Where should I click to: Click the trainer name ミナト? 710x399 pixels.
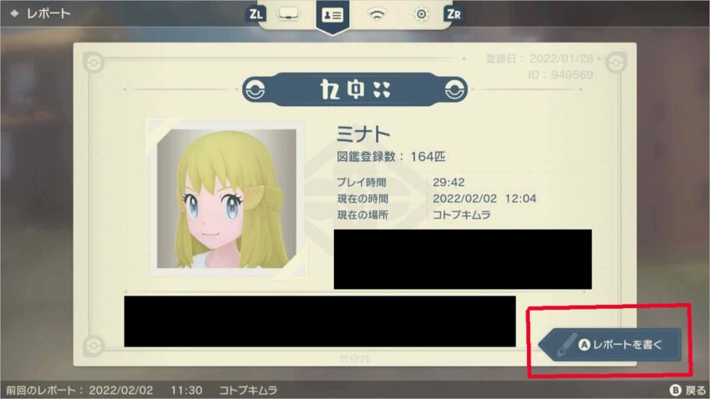[x=363, y=134]
